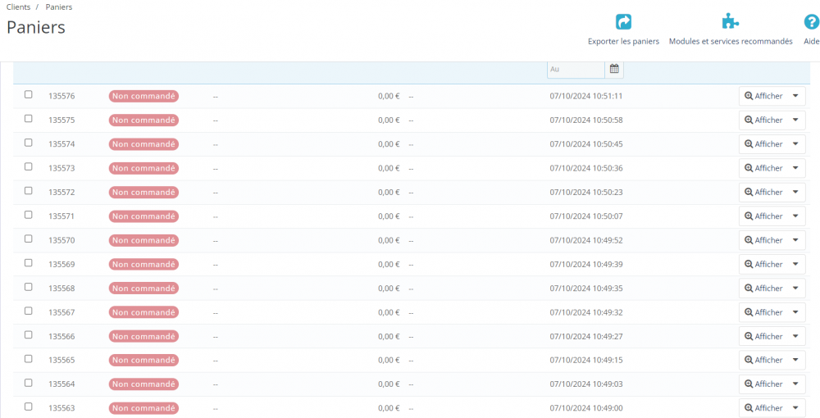
Task: Open the dropdown for cart 135567
Action: (x=795, y=312)
